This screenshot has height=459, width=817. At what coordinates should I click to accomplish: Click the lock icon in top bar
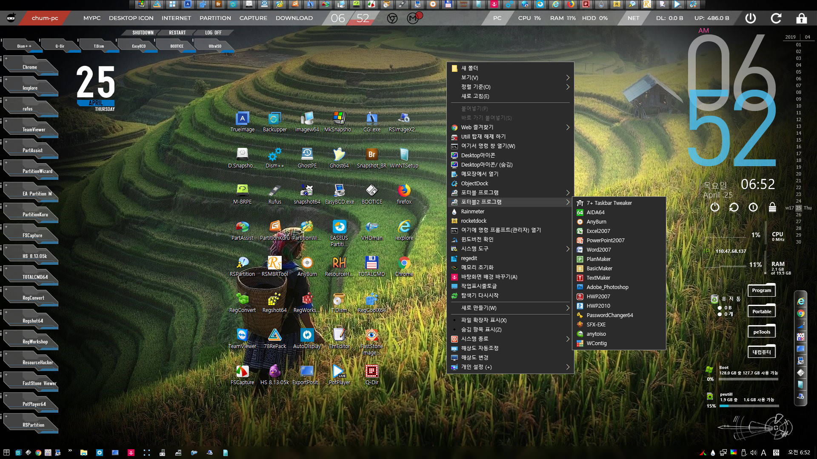pyautogui.click(x=802, y=18)
